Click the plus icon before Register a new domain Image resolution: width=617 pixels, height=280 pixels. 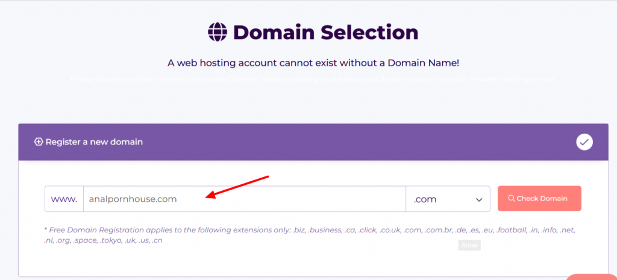tap(39, 142)
